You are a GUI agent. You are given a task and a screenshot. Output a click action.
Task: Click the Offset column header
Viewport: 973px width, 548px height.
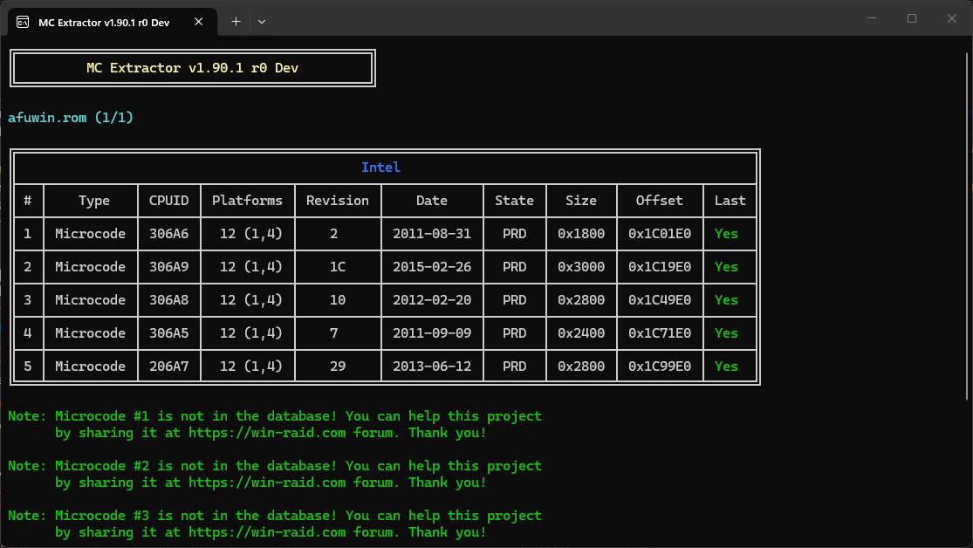659,201
